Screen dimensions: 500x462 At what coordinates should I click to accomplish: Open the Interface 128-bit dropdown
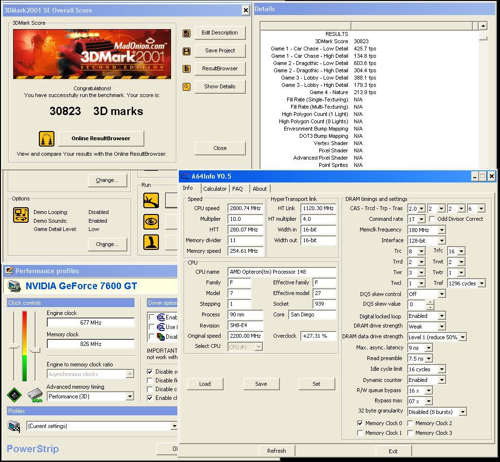(x=442, y=241)
